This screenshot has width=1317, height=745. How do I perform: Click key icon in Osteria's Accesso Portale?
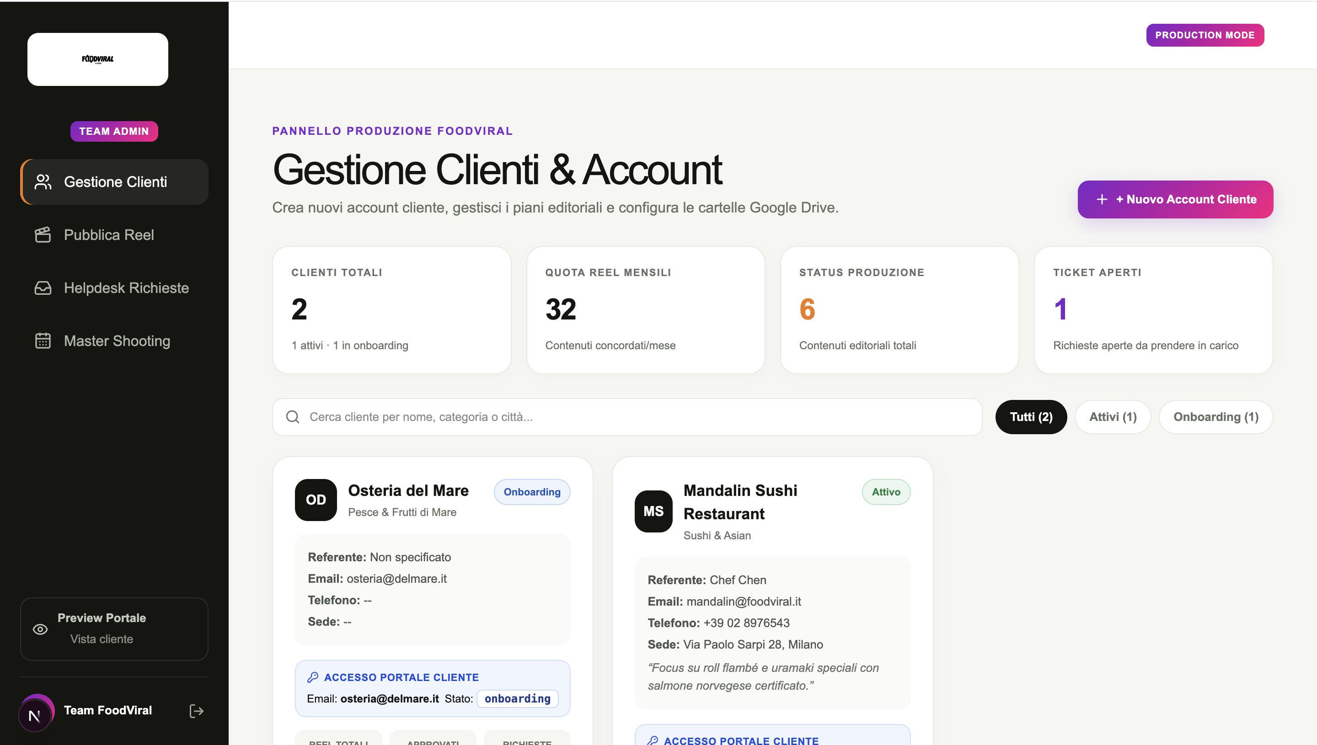point(313,677)
